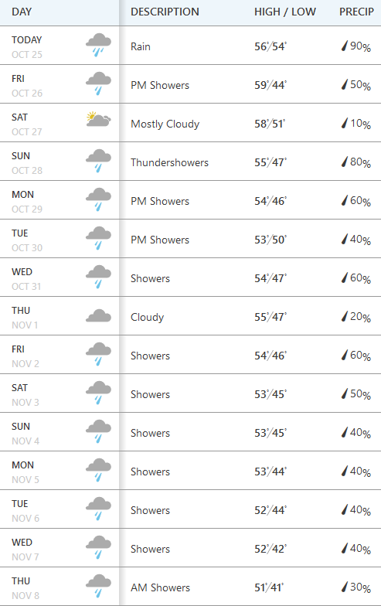The image size is (381, 606).
Task: Click the shower icon for Fri Oct 26
Action: point(98,83)
